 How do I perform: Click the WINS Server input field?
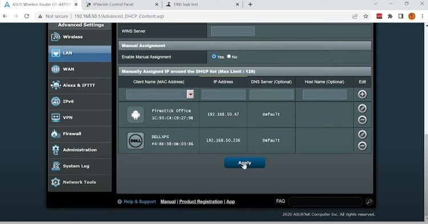point(233,31)
